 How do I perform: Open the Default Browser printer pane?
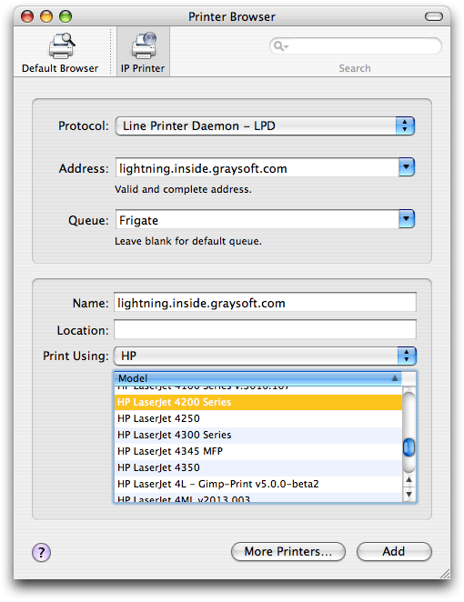coord(60,53)
